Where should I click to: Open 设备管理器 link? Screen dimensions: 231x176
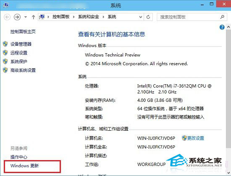(21, 44)
